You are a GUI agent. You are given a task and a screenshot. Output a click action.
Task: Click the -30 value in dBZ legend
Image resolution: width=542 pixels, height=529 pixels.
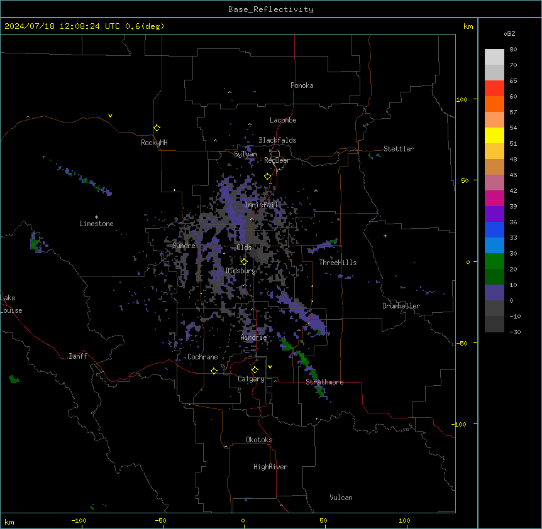click(515, 332)
